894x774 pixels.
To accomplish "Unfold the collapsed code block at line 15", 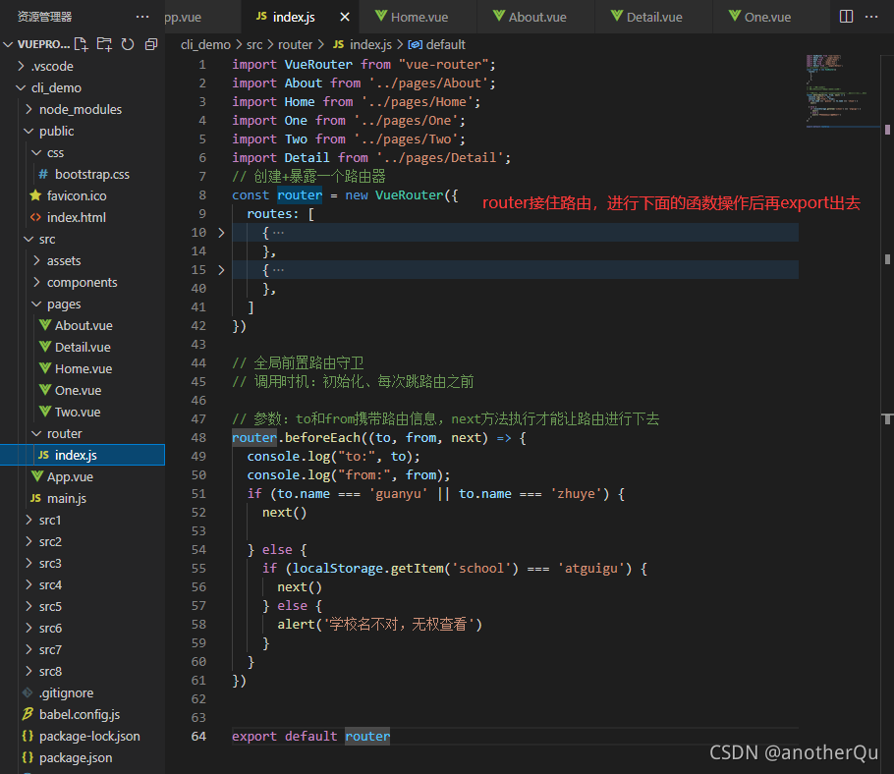I will click(x=221, y=270).
